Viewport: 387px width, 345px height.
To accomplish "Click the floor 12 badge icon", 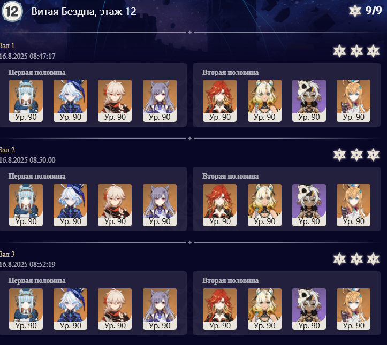I will [x=12, y=11].
